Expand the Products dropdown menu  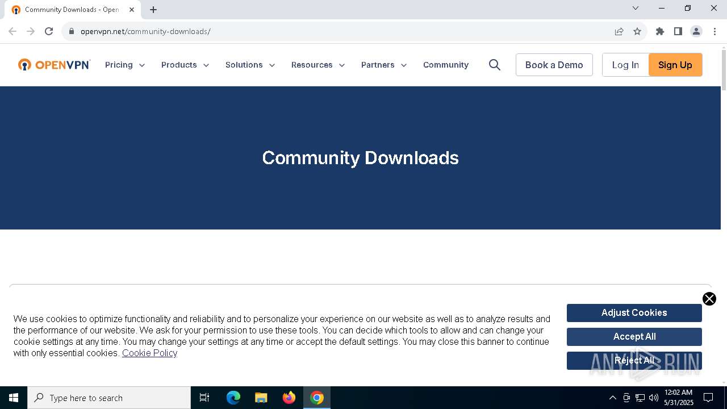pos(185,65)
